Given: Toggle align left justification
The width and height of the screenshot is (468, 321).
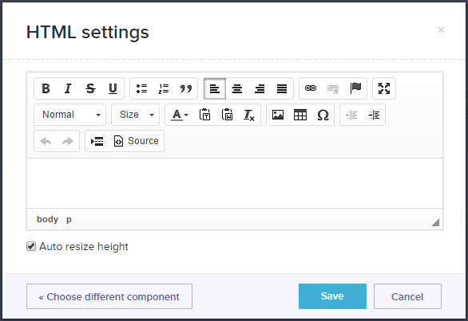Looking at the screenshot, I should point(215,88).
